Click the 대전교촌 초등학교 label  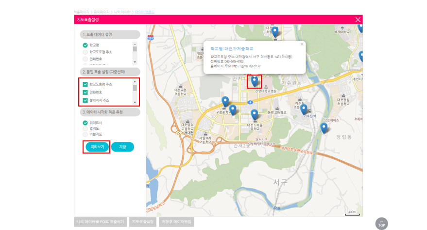tap(180, 92)
